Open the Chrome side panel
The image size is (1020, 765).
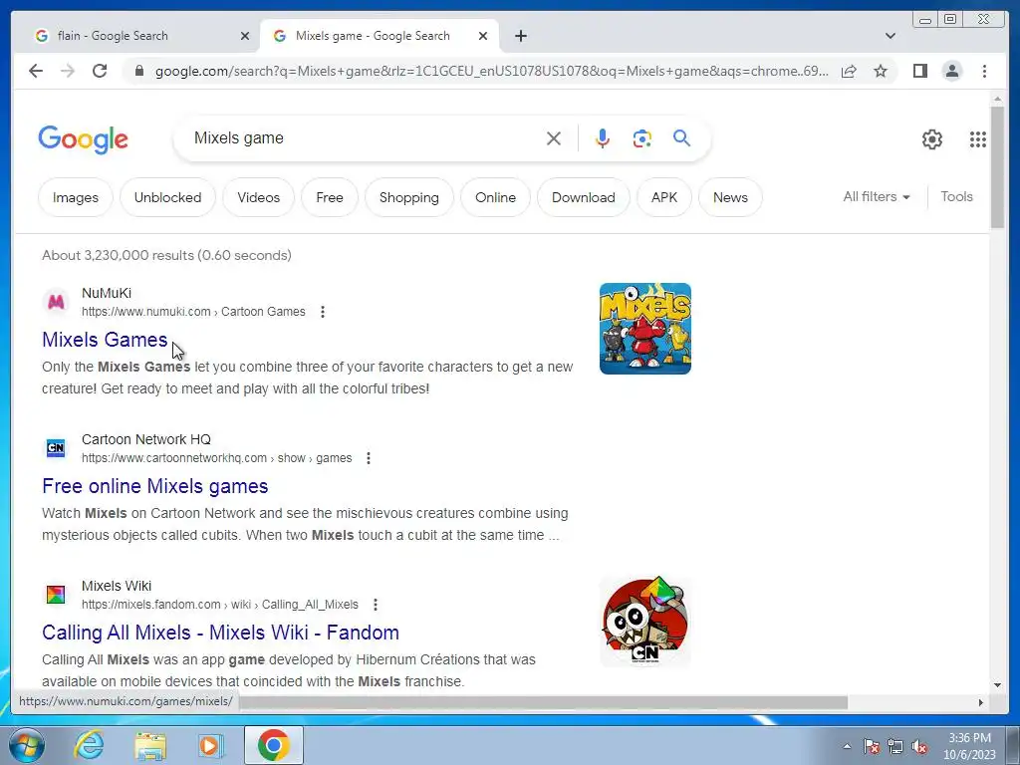[x=919, y=71]
